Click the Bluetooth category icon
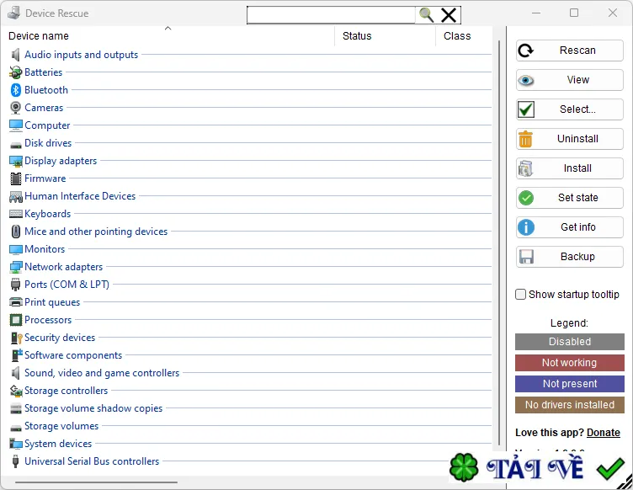Screen dimensions: 633x490 click(15, 90)
